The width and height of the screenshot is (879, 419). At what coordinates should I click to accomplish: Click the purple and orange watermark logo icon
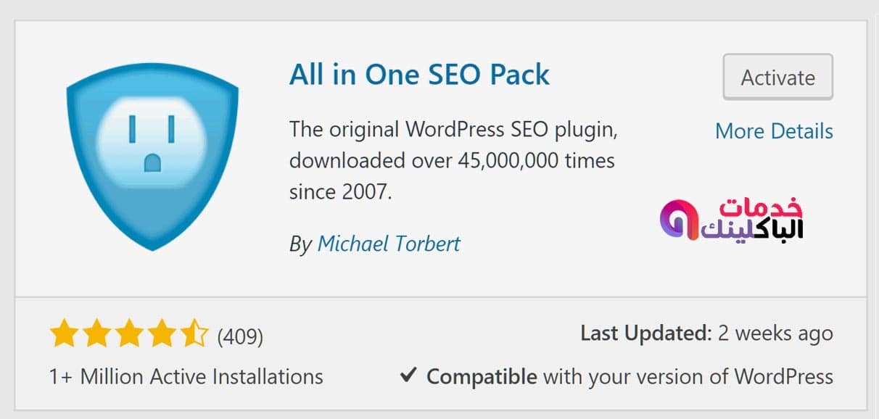(x=677, y=220)
